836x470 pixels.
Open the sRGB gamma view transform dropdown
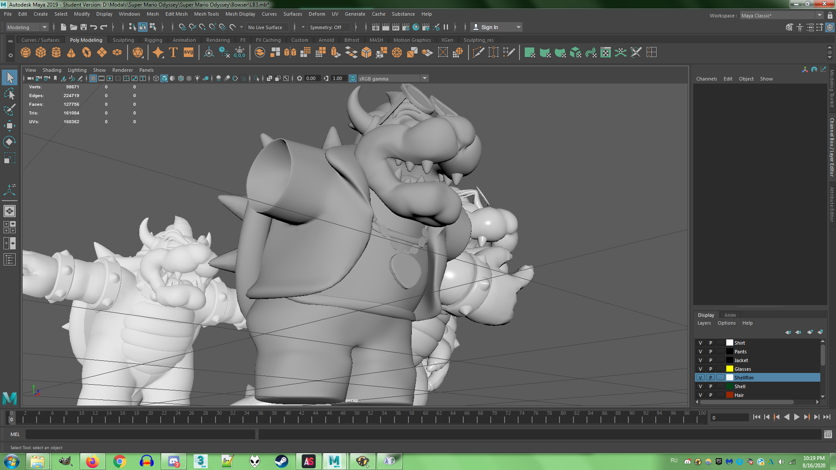[x=393, y=78]
